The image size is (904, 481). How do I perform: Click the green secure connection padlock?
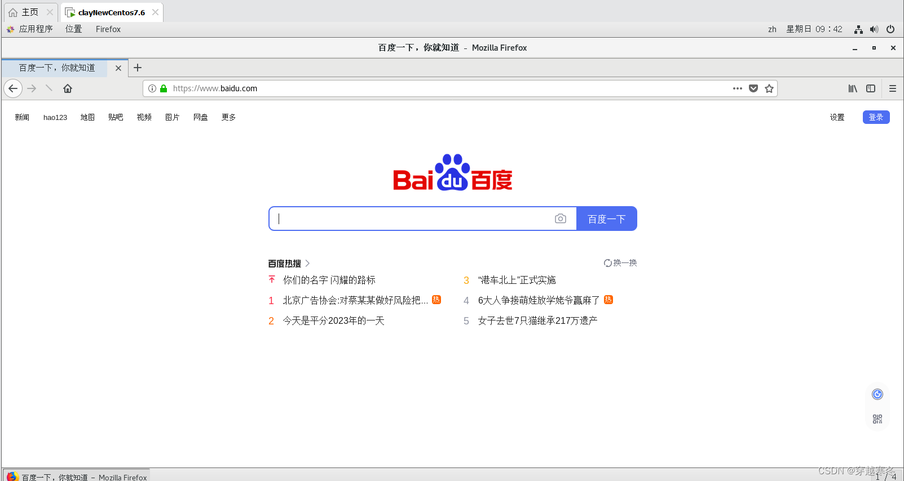(164, 88)
